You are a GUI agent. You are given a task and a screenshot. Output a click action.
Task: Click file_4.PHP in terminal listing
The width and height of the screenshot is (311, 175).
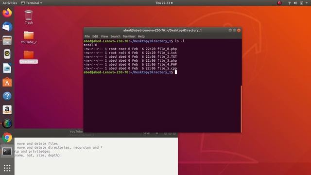tap(167, 64)
